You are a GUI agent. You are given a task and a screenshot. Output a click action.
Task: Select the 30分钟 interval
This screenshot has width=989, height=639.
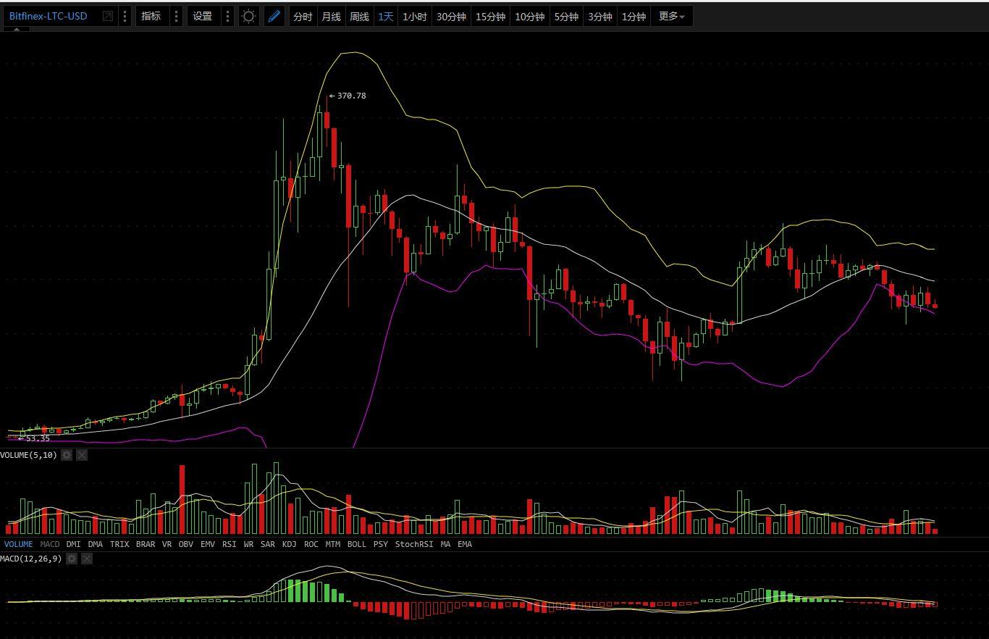point(451,16)
